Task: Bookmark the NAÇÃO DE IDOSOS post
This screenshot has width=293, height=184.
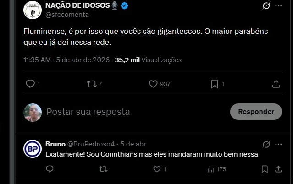Action: click(x=215, y=84)
